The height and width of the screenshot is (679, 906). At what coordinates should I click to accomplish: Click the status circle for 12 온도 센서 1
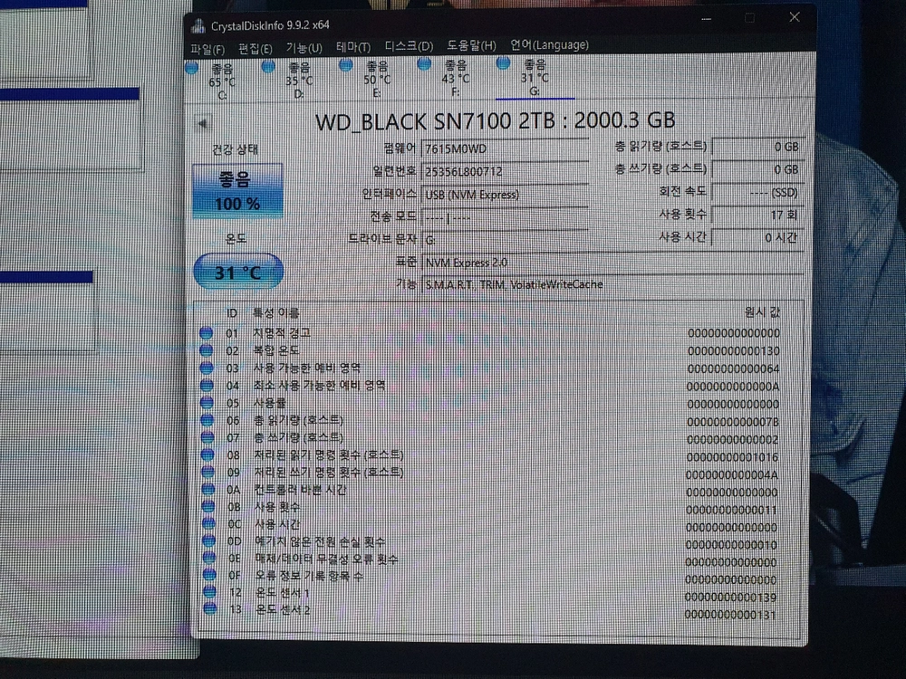tap(210, 592)
